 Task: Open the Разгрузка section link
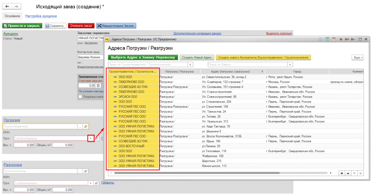(x=13, y=165)
